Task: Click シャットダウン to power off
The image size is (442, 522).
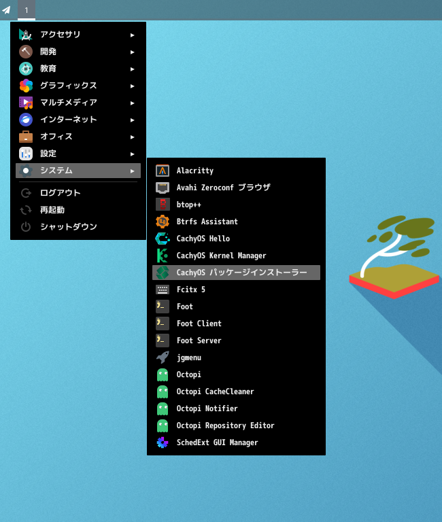Action: [x=68, y=227]
